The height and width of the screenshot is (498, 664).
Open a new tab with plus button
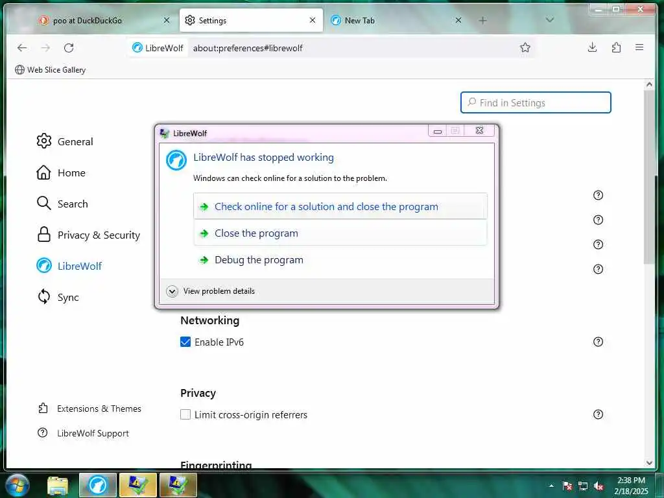click(482, 20)
